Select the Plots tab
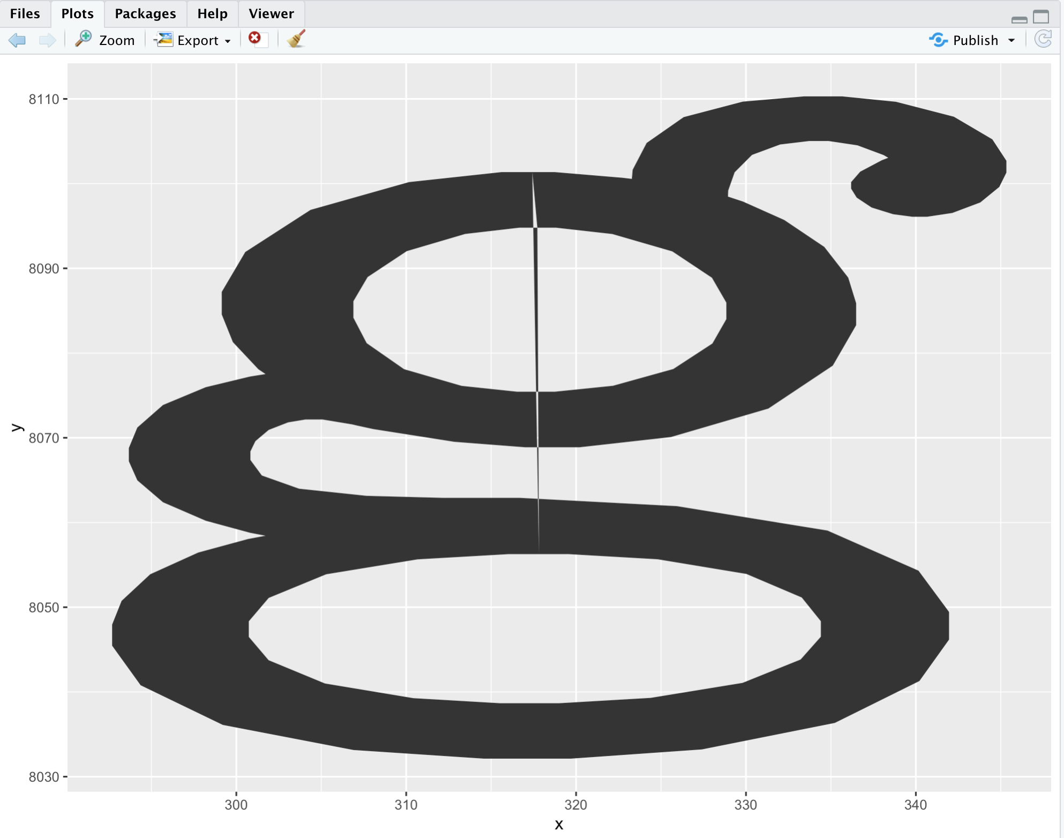 78,14
